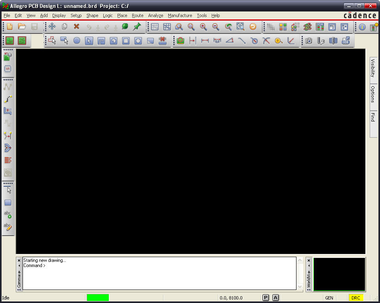Click the Zoom Previous icon with green arrow
380x303 pixels.
click(228, 27)
